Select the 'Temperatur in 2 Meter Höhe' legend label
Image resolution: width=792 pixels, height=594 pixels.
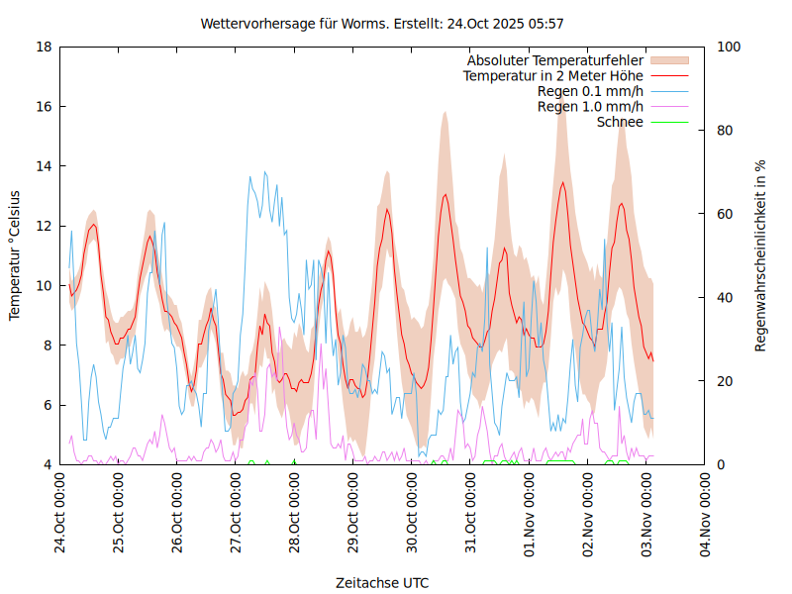tap(553, 75)
